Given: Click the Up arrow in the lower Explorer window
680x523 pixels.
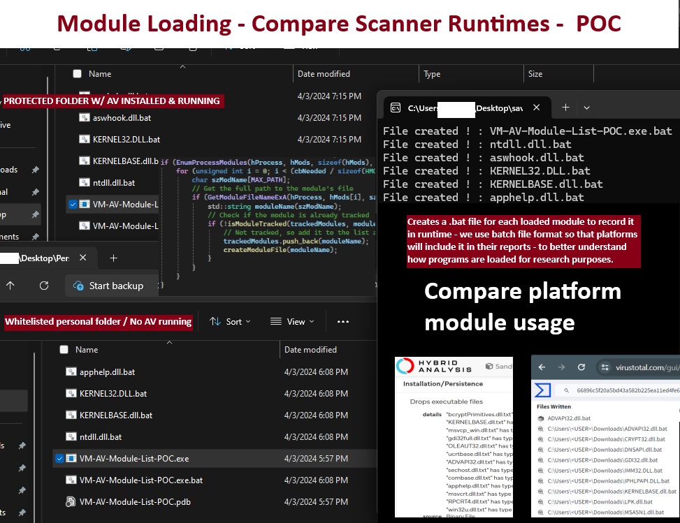Looking at the screenshot, I should click(x=10, y=286).
